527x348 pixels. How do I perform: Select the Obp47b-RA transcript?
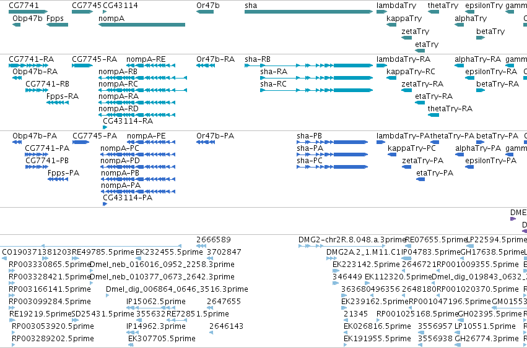tap(17, 78)
